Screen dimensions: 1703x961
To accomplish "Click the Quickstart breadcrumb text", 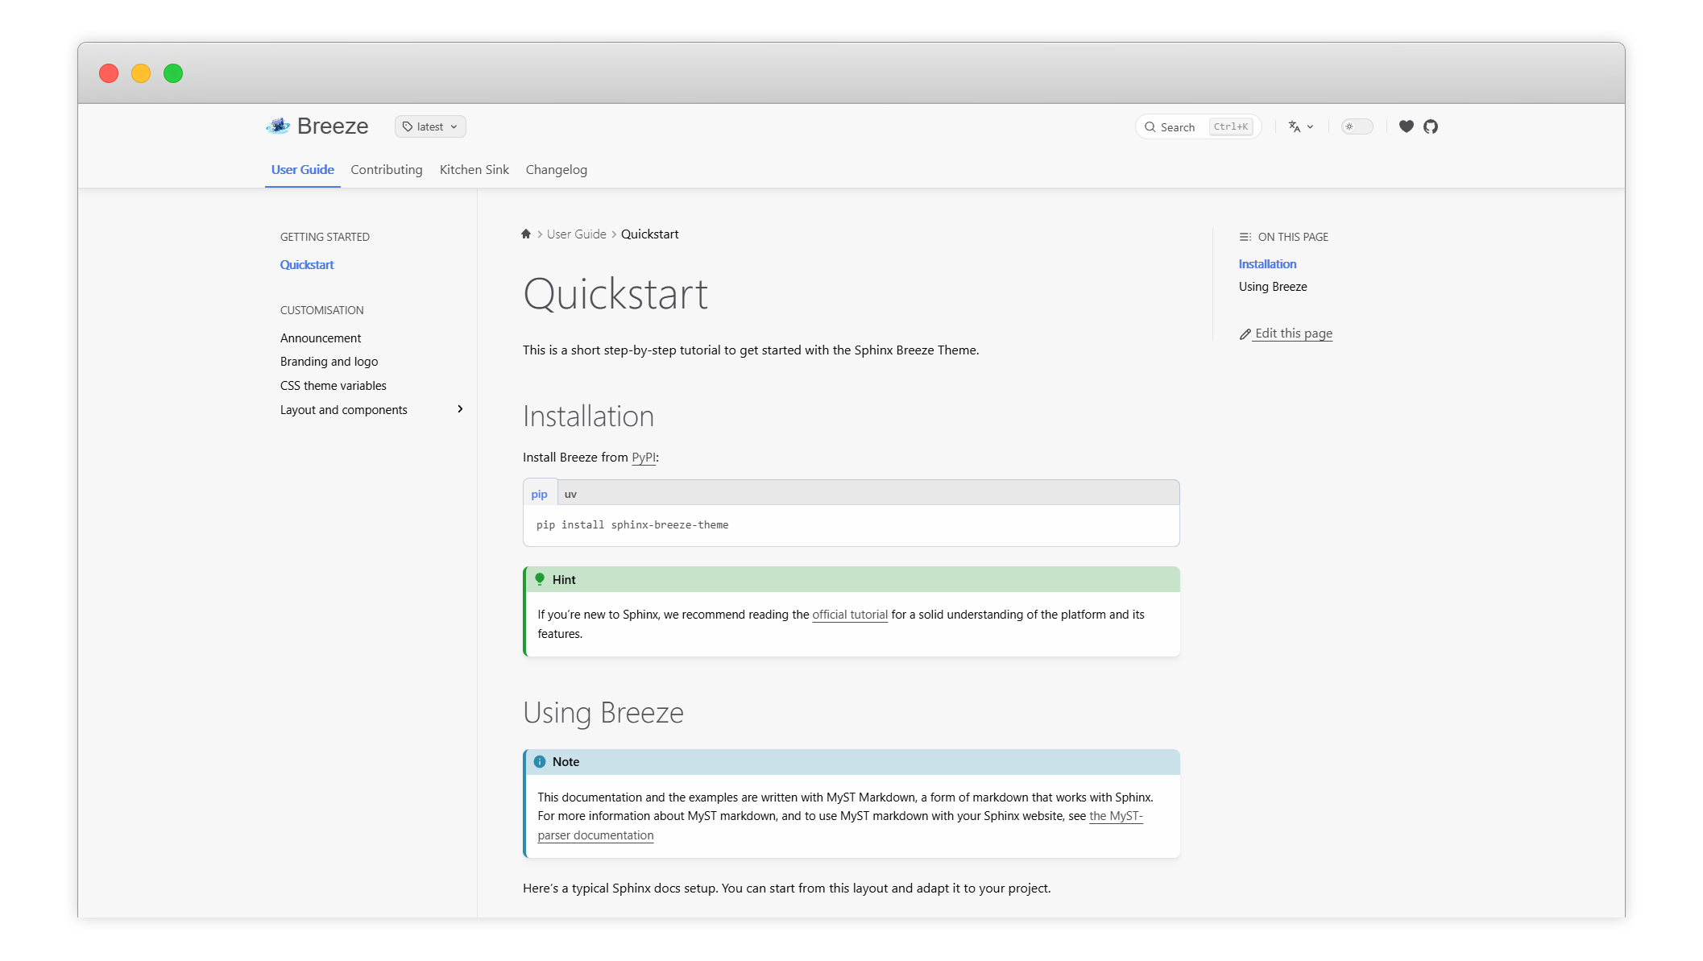I will 649,234.
